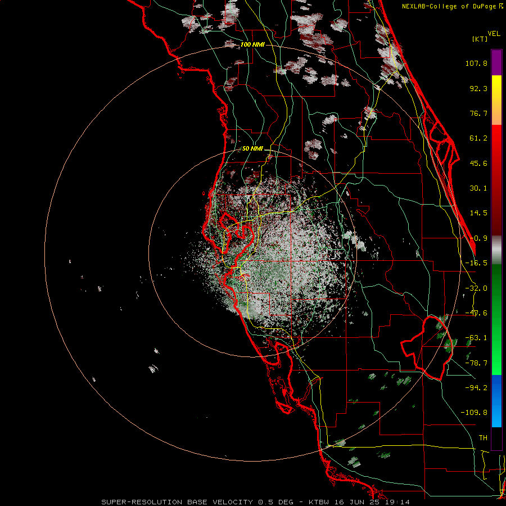Click the -94.2 velocity scale label
Viewport: 506px width, 506px height.
[x=476, y=388]
